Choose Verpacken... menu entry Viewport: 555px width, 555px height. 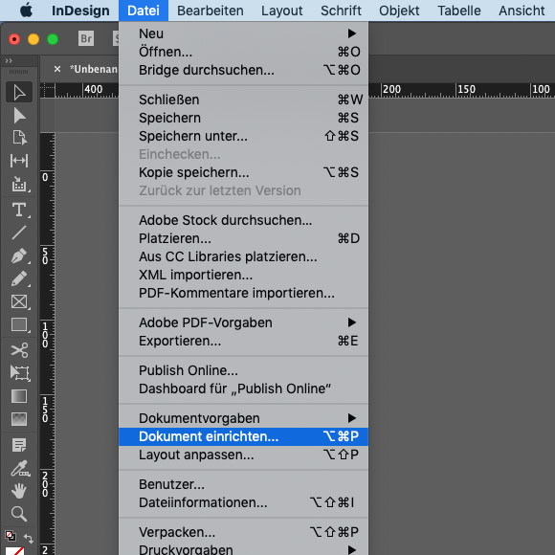pyautogui.click(x=243, y=532)
